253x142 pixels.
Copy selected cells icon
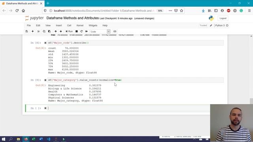point(44,32)
